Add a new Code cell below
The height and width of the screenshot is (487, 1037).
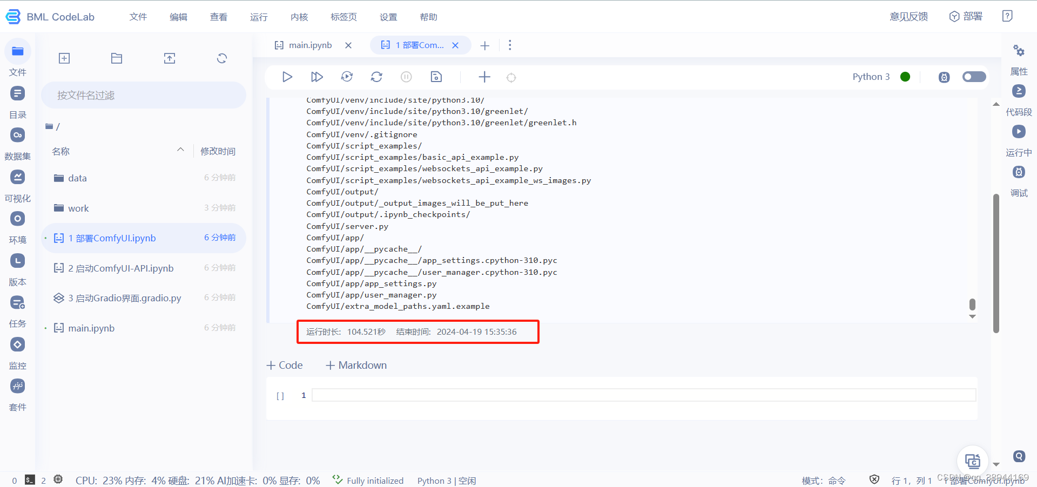pyautogui.click(x=285, y=366)
